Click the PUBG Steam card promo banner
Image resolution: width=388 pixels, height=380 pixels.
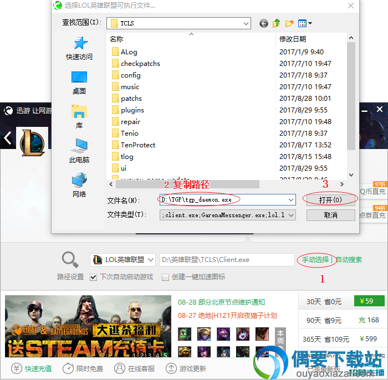click(88, 326)
